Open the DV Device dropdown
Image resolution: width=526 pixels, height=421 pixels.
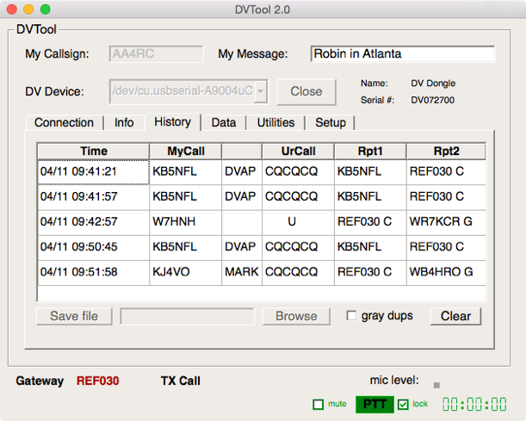[x=261, y=90]
